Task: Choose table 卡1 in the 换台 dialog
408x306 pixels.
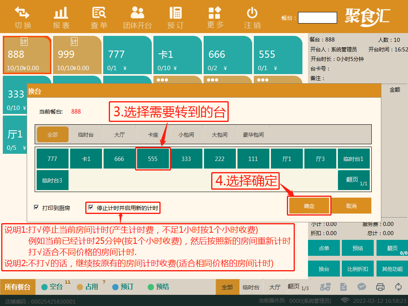Action: (x=86, y=159)
